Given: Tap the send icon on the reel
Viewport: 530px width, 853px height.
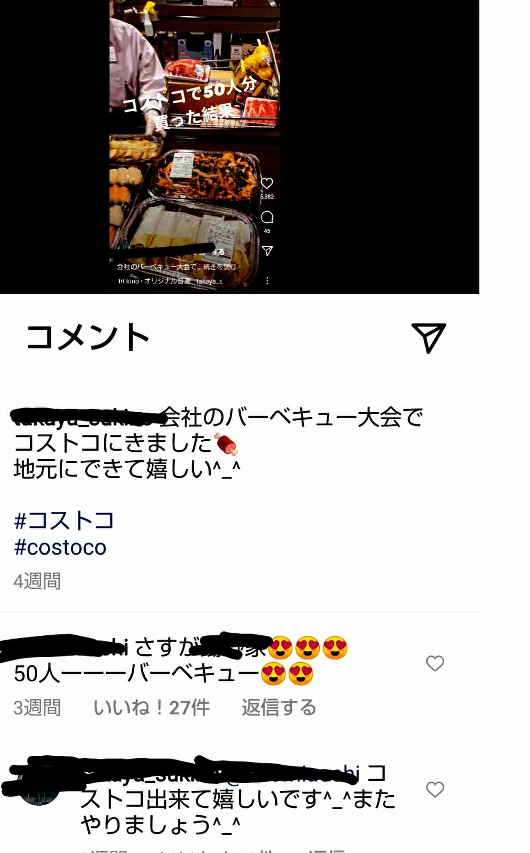Looking at the screenshot, I should click(267, 251).
